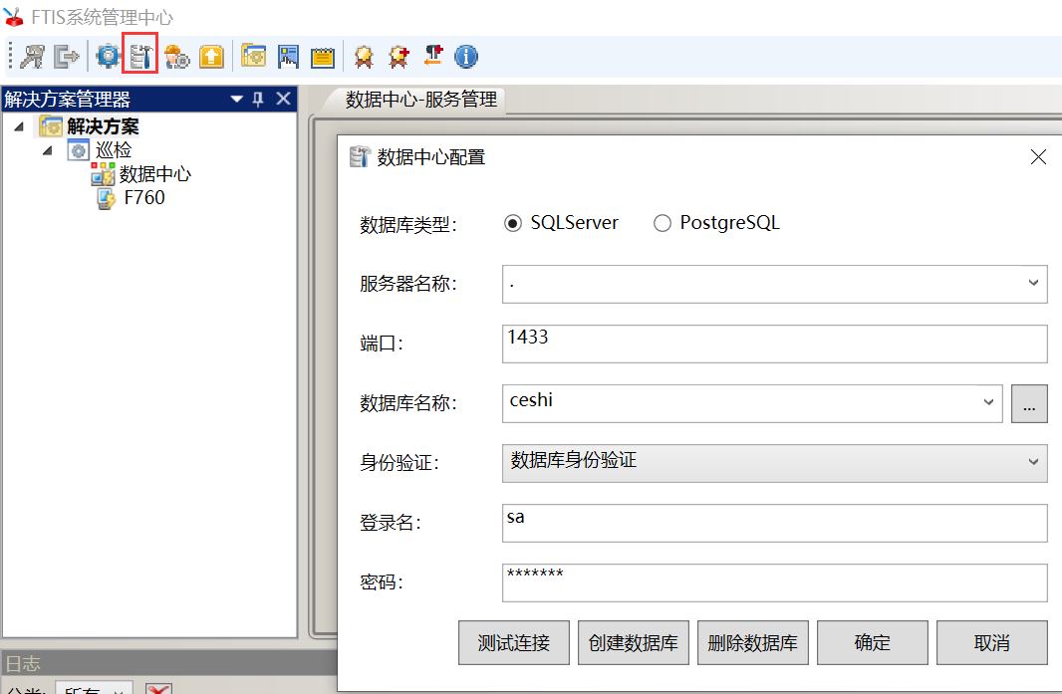Viewport: 1062px width, 694px height.
Task: Click the logout exit arrow icon
Action: [66, 57]
